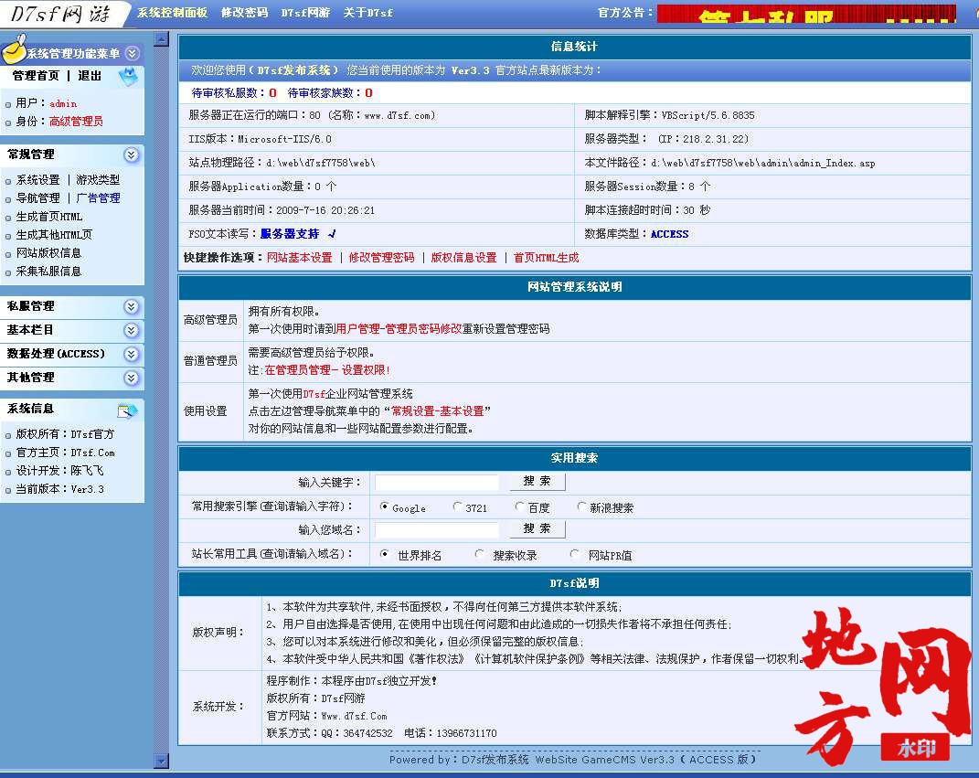Click sidebar scrollbar down arrow
Image resolution: width=979 pixels, height=778 pixels.
161,762
